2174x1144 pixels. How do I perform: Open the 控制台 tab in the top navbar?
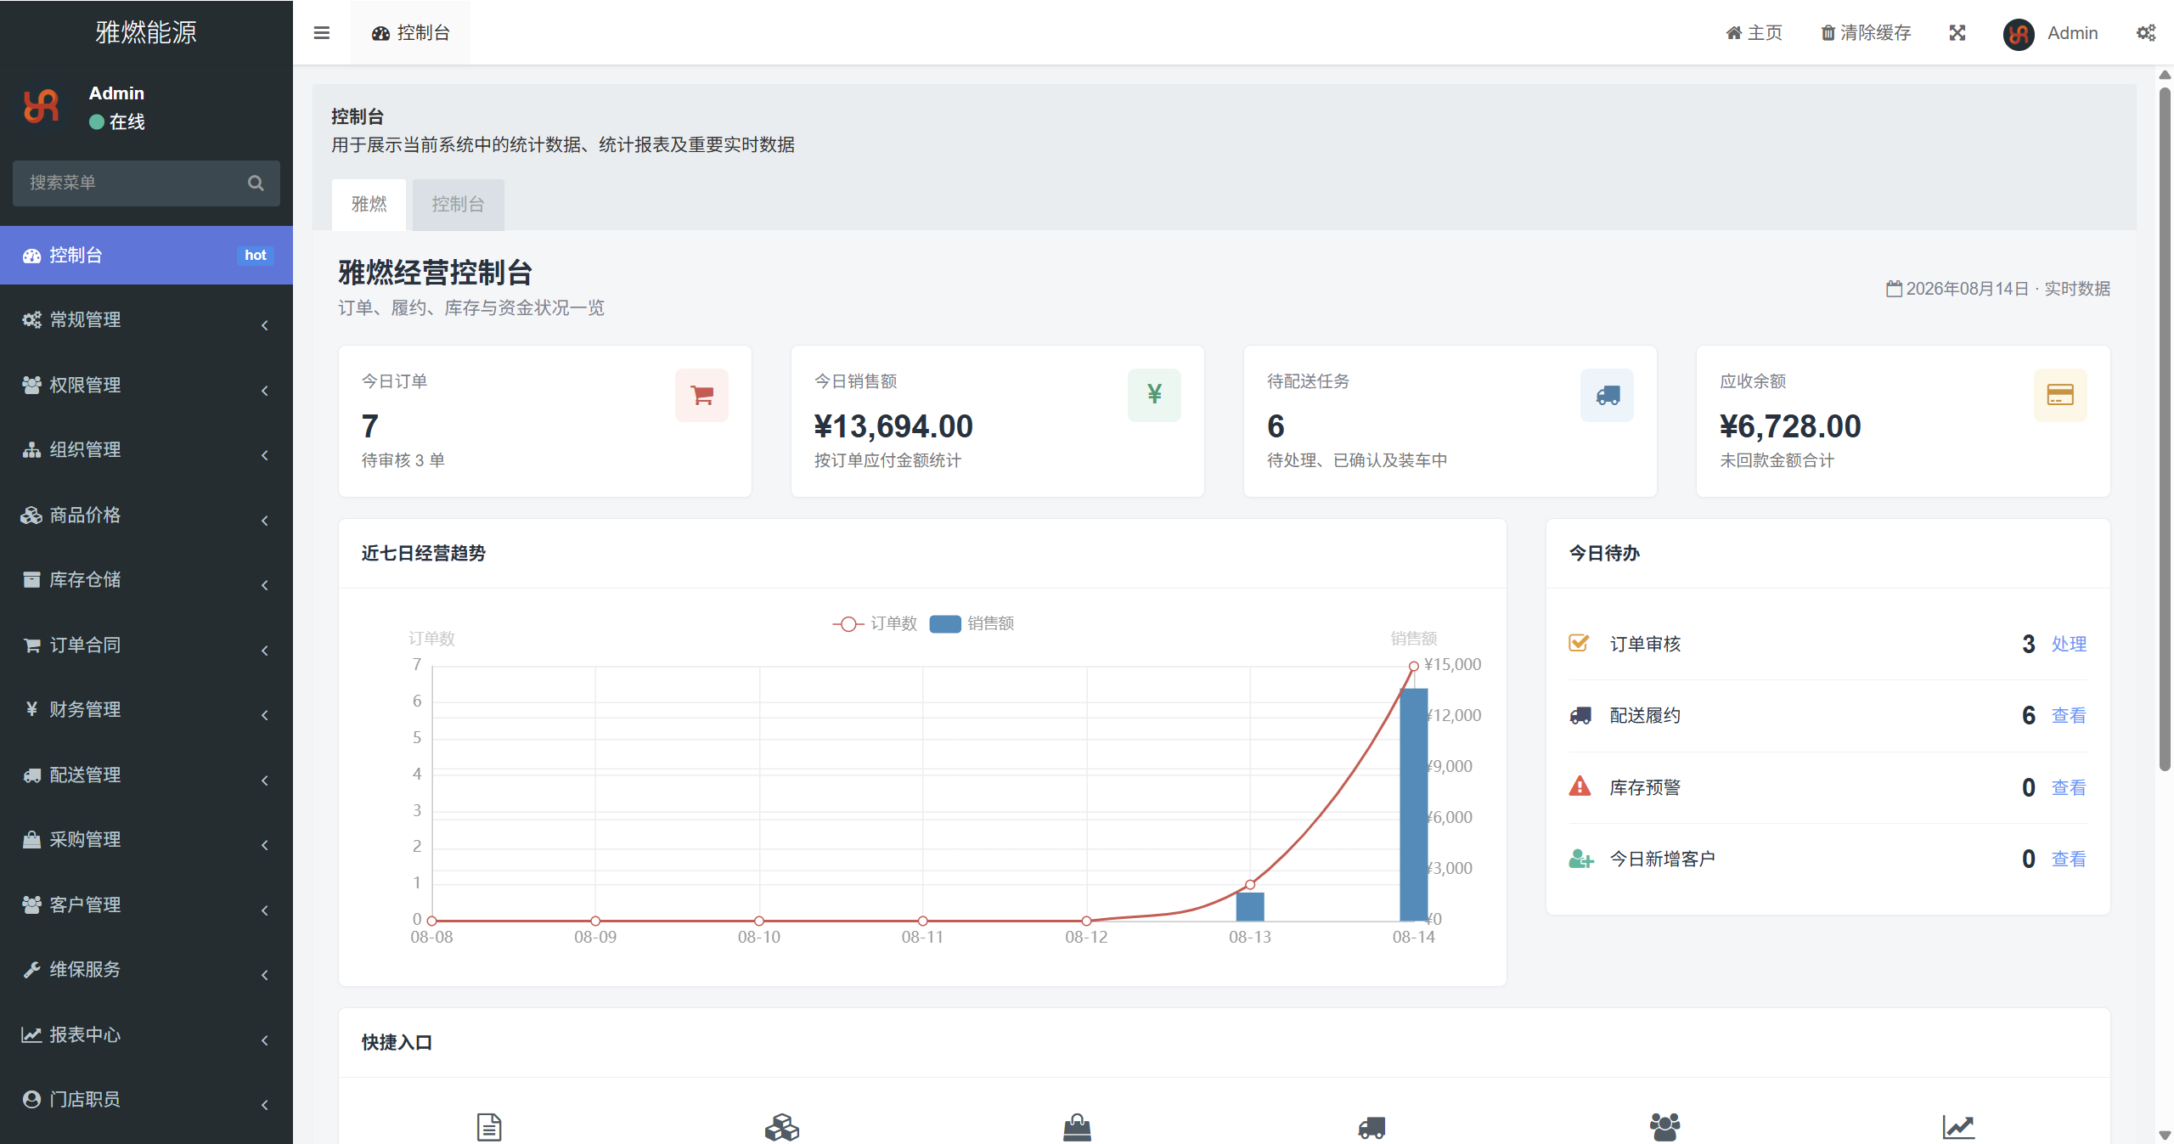point(410,33)
